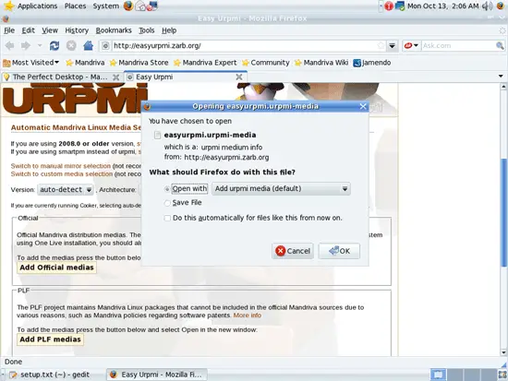
Task: Open the Places menu in top panel
Action: click(x=75, y=6)
